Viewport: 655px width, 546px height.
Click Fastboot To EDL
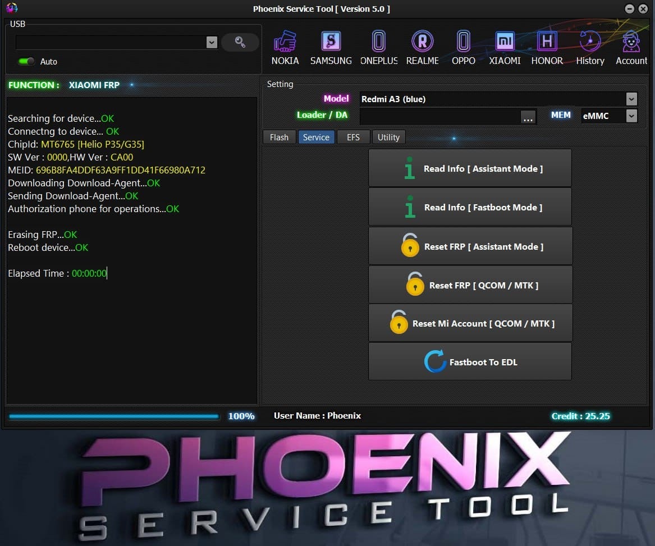pos(470,361)
